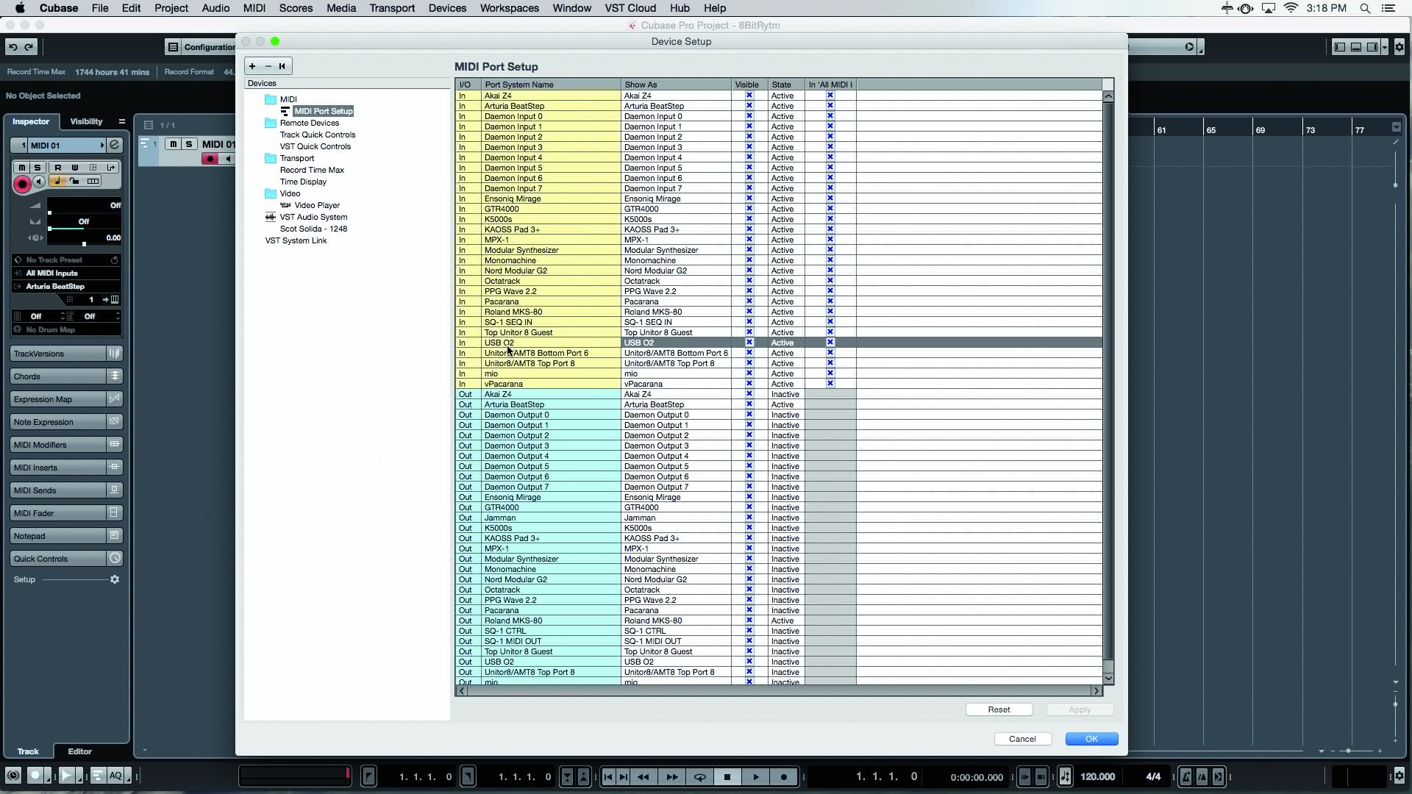
Task: Remove selected device with the minus button
Action: coord(268,66)
